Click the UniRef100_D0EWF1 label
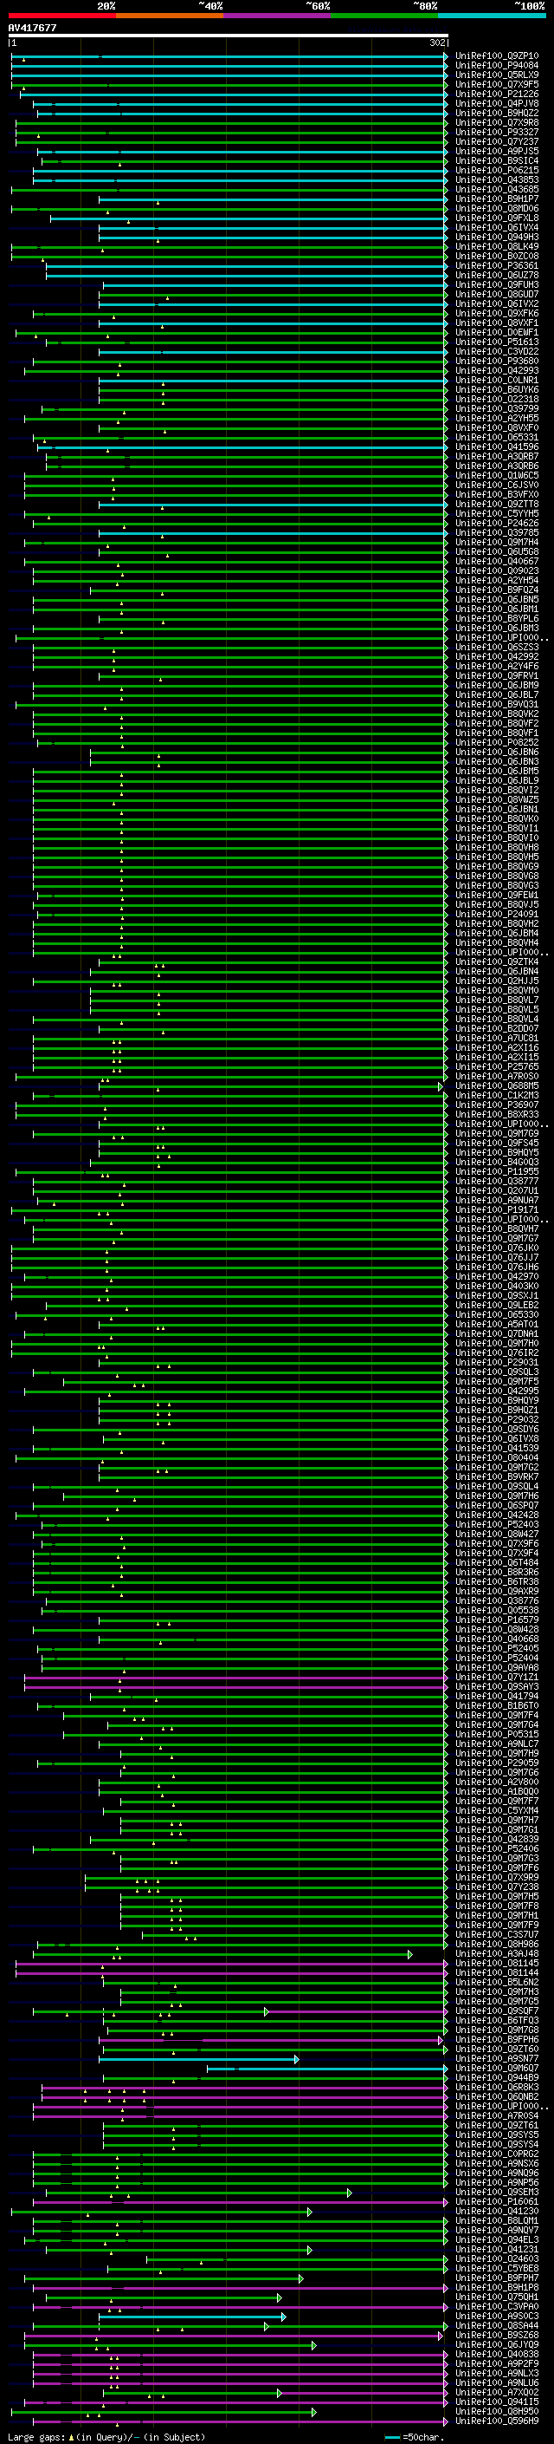This screenshot has width=554, height=2444. [497, 333]
